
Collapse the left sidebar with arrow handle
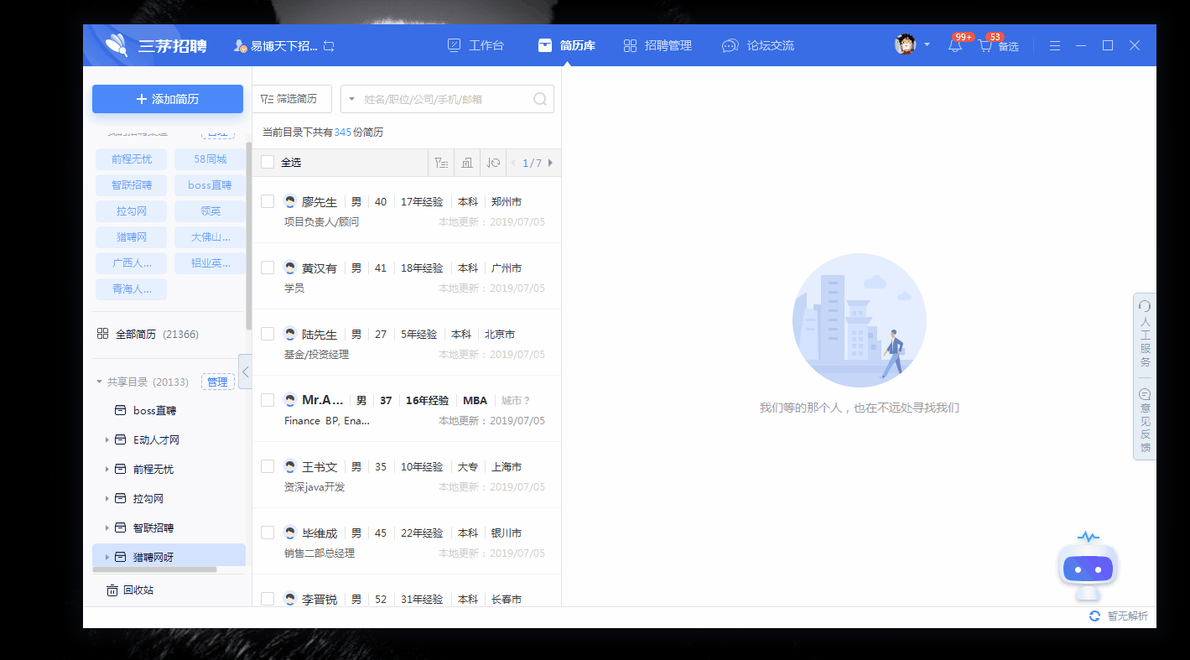click(x=245, y=371)
